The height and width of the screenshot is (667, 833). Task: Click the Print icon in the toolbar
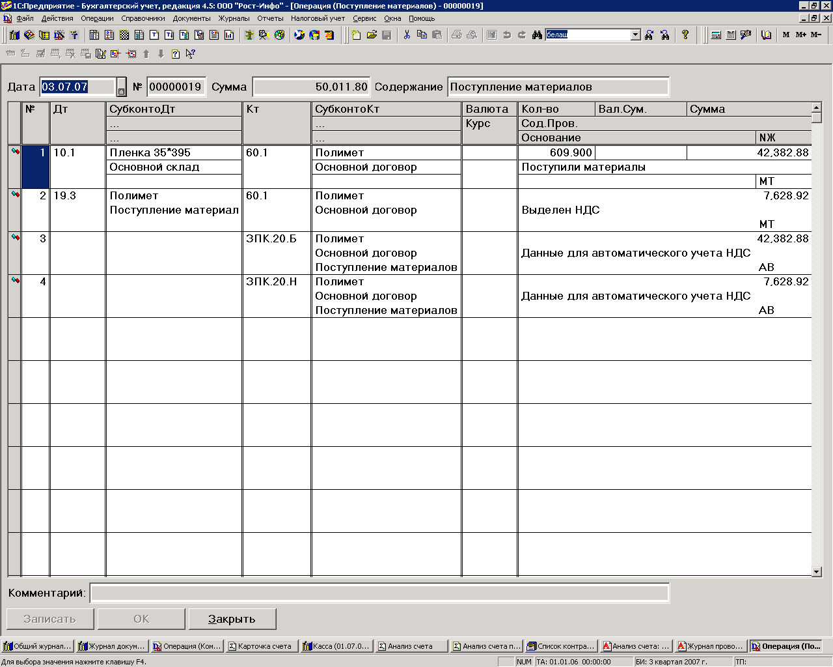pos(457,35)
